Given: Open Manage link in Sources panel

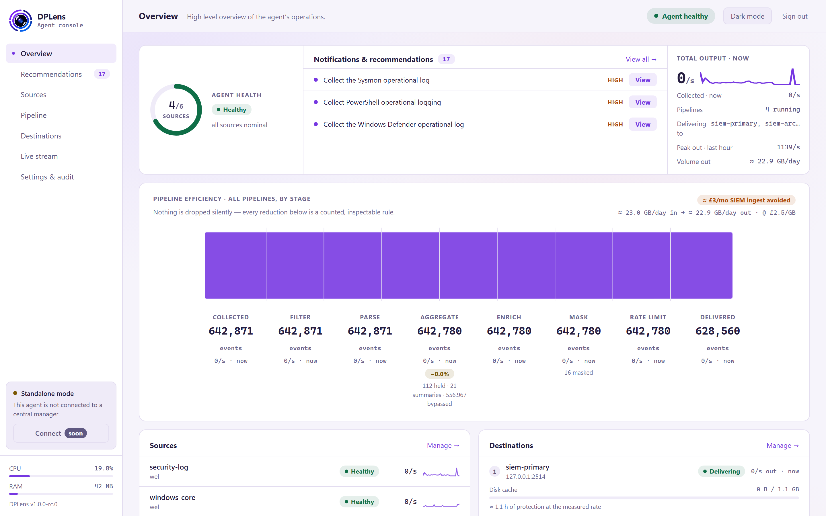Looking at the screenshot, I should pos(443,445).
